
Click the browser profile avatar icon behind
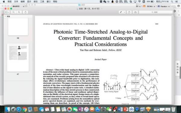click(x=179, y=6)
